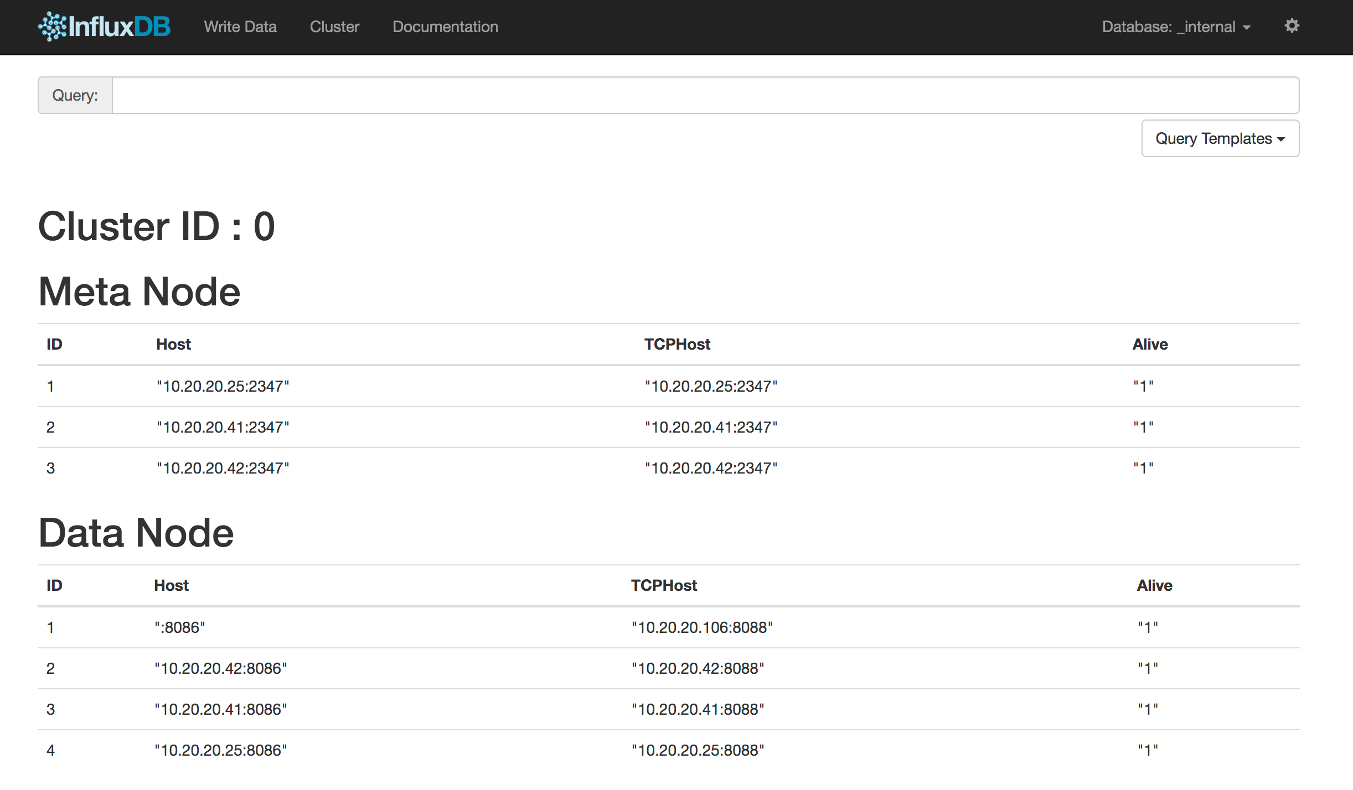Expand the Query Templates dropdown
The width and height of the screenshot is (1353, 790).
coord(1220,138)
